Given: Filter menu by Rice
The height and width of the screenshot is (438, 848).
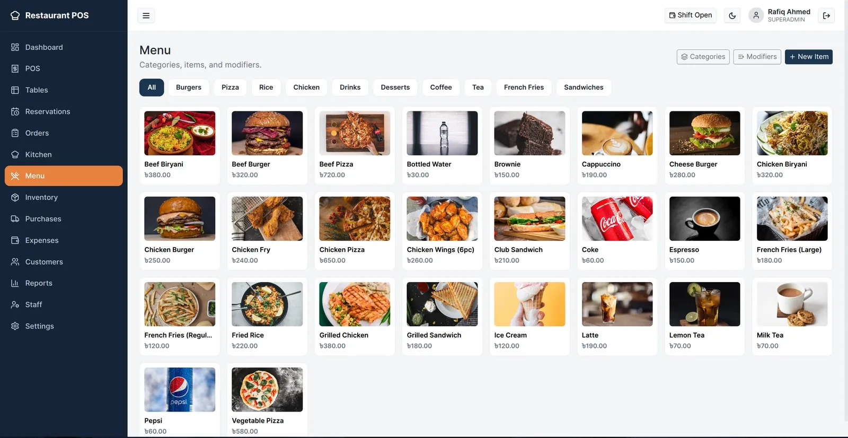Looking at the screenshot, I should click(266, 87).
